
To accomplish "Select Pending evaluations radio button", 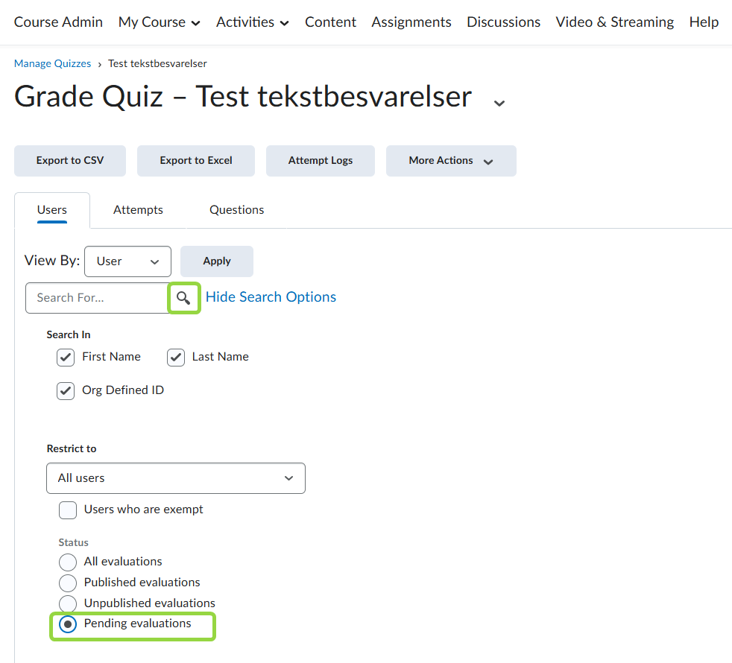I will coord(68,624).
